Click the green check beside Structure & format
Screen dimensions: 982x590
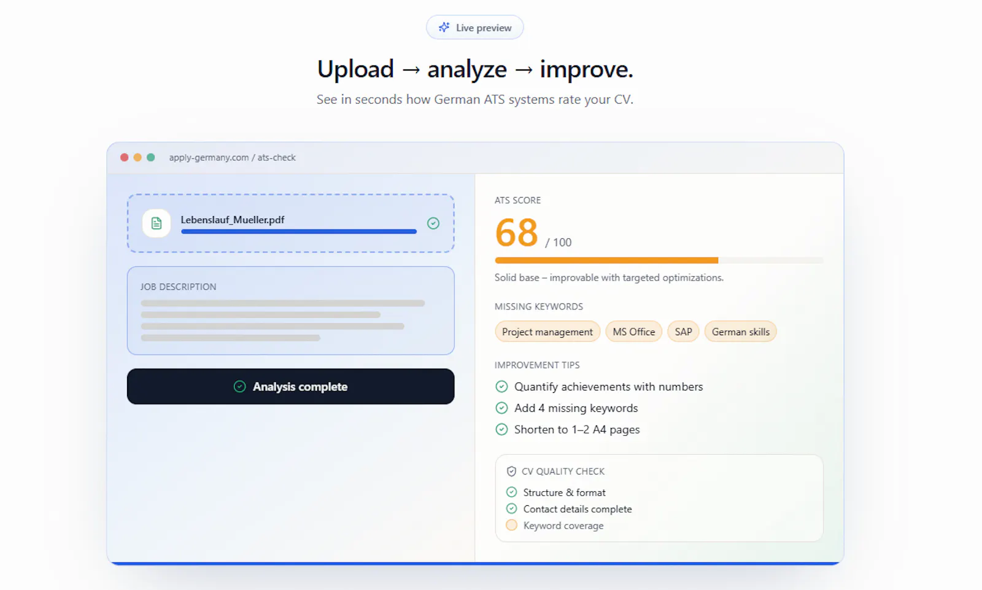click(x=511, y=492)
